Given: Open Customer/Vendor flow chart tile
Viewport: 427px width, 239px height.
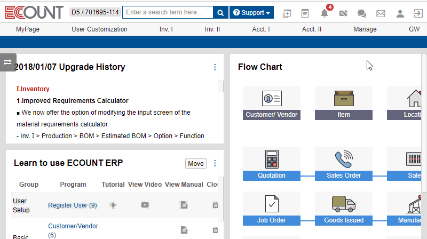Looking at the screenshot, I should [x=272, y=103].
